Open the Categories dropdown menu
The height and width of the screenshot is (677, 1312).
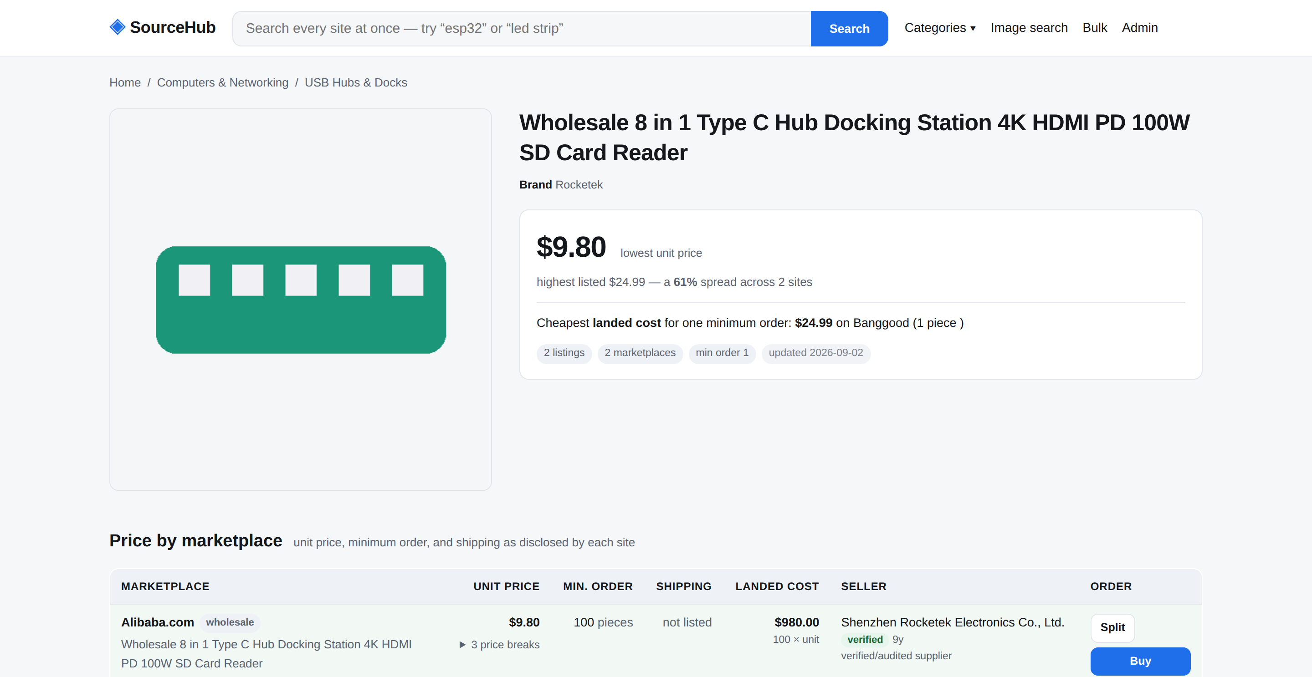point(940,28)
